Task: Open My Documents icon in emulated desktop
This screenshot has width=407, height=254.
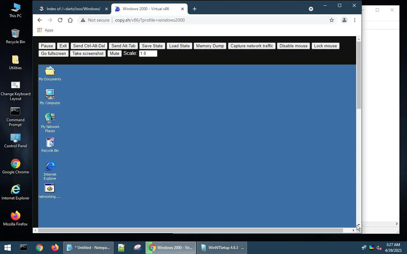Action: (50, 73)
